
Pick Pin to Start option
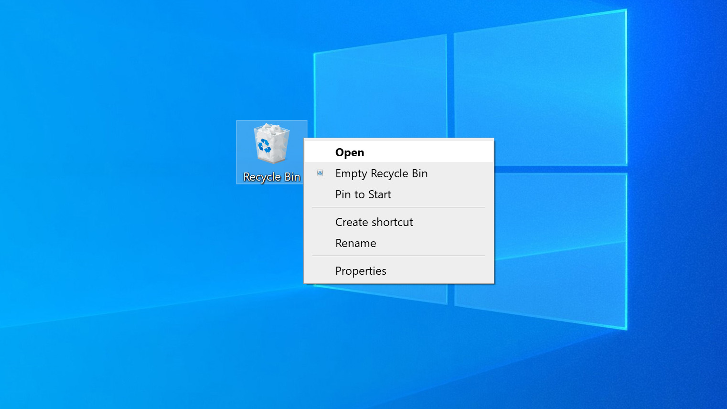pyautogui.click(x=399, y=194)
